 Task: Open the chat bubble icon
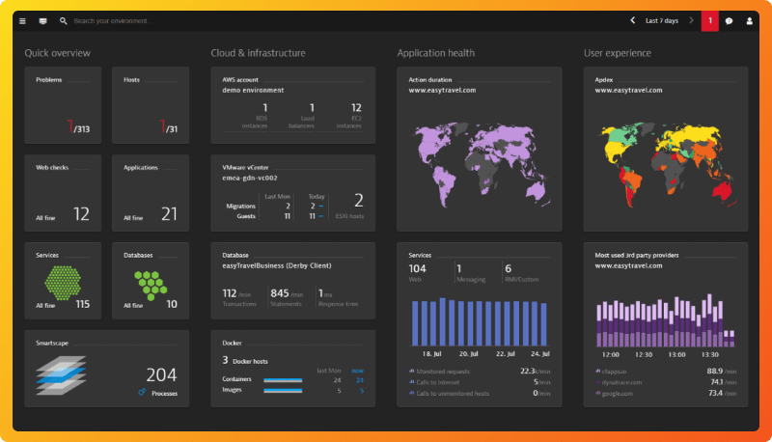pos(730,21)
